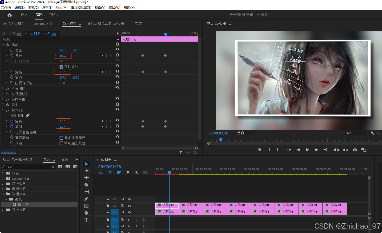382x233 pixels.
Task: Open the 适合 zoom level dropdown
Action: (x=247, y=133)
